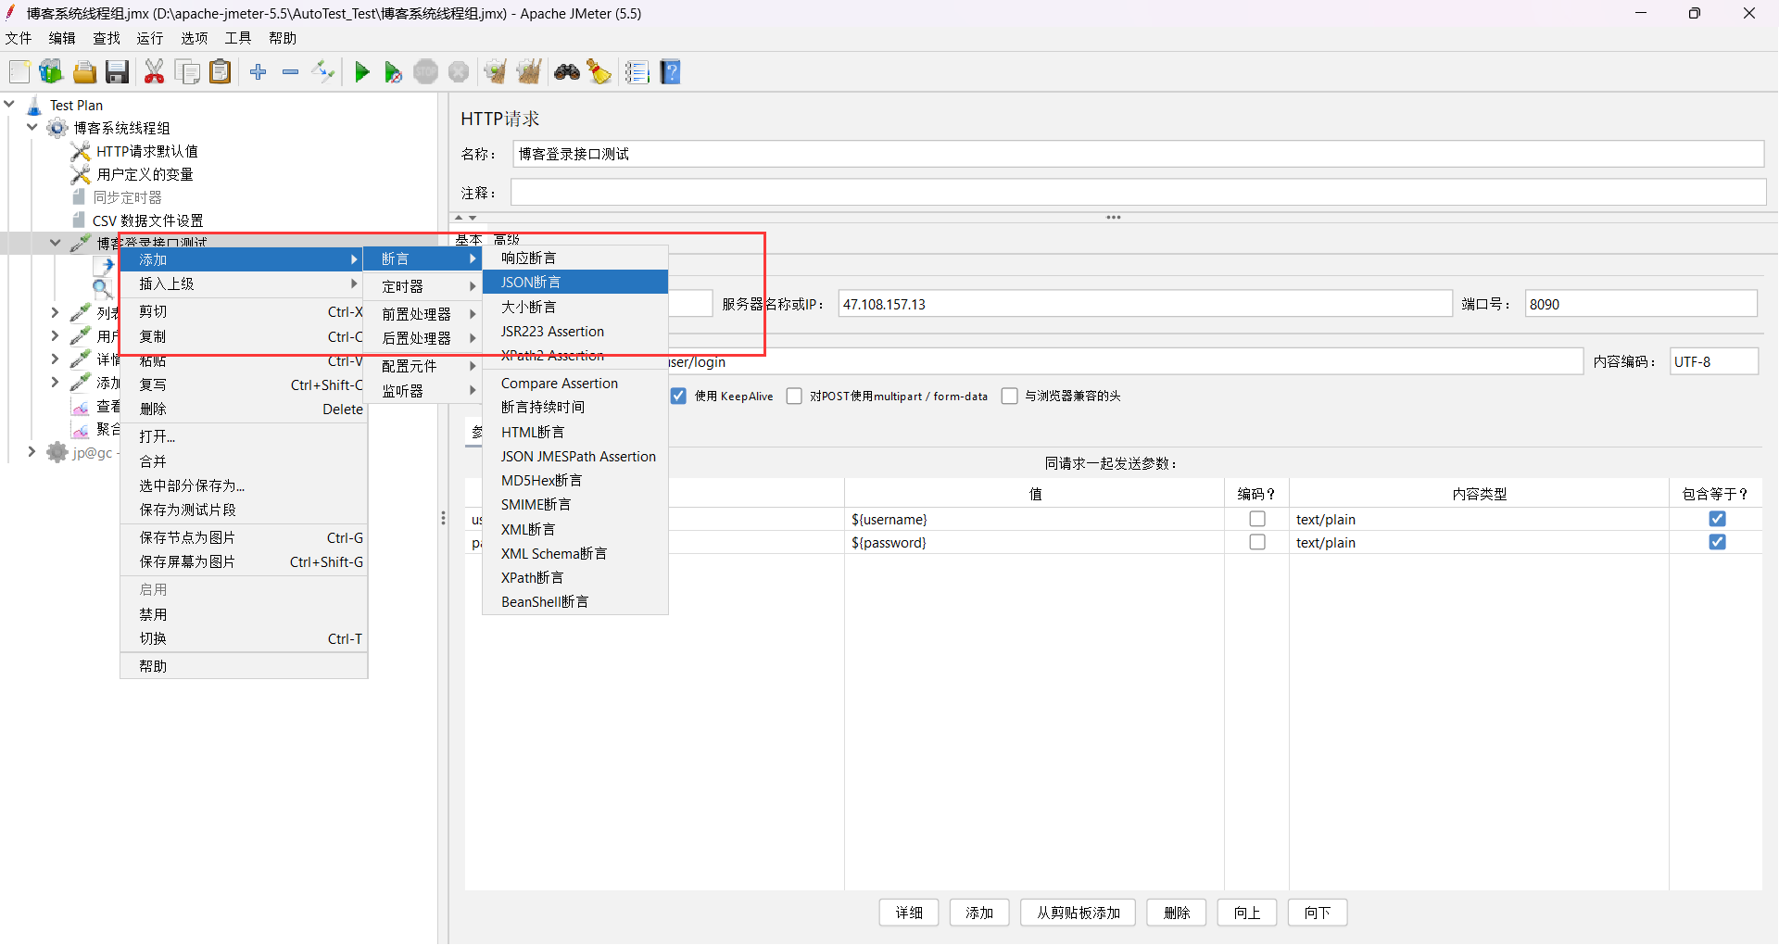Expand all nodes with plus icon
1779x945 pixels.
click(x=259, y=72)
